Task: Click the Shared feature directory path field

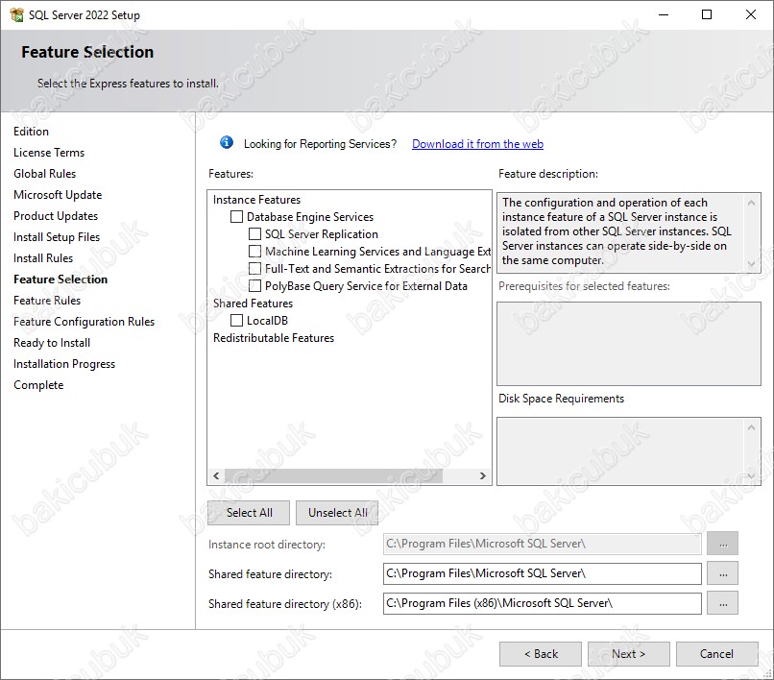Action: click(542, 573)
